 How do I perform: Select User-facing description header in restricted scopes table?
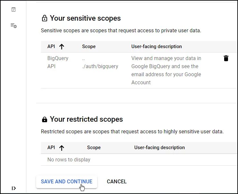click(159, 148)
